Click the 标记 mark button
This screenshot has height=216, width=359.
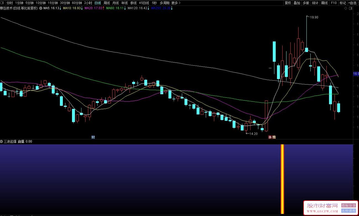click(343, 3)
